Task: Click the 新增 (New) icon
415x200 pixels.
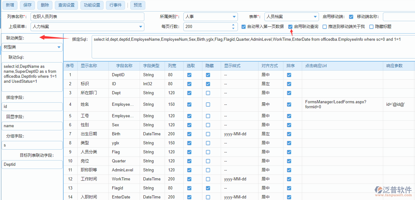Action: 10,5
